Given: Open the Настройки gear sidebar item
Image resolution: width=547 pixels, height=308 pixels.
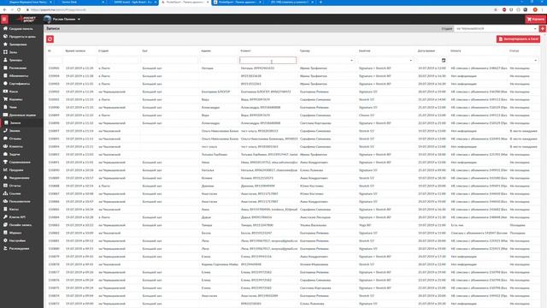Looking at the screenshot, I should coord(21,240).
